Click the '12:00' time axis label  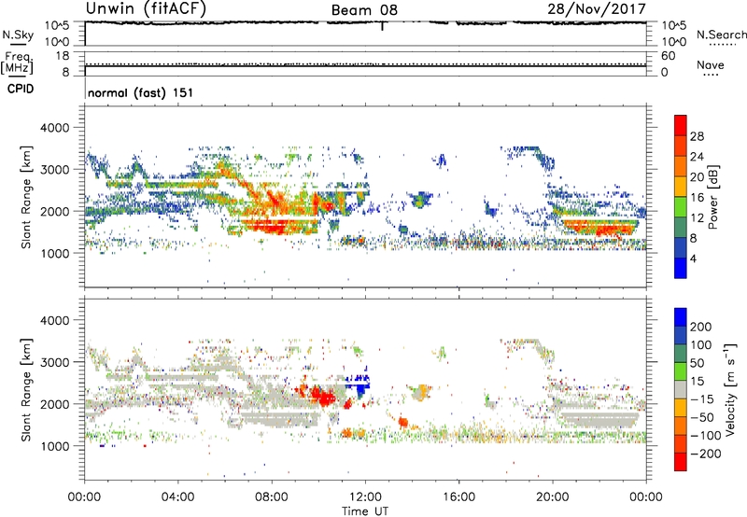pyautogui.click(x=365, y=497)
